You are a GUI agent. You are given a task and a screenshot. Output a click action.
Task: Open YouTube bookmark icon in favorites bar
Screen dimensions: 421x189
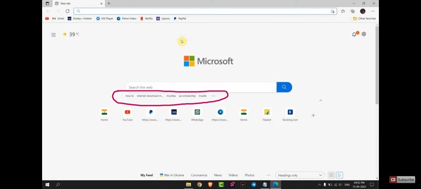click(x=47, y=19)
